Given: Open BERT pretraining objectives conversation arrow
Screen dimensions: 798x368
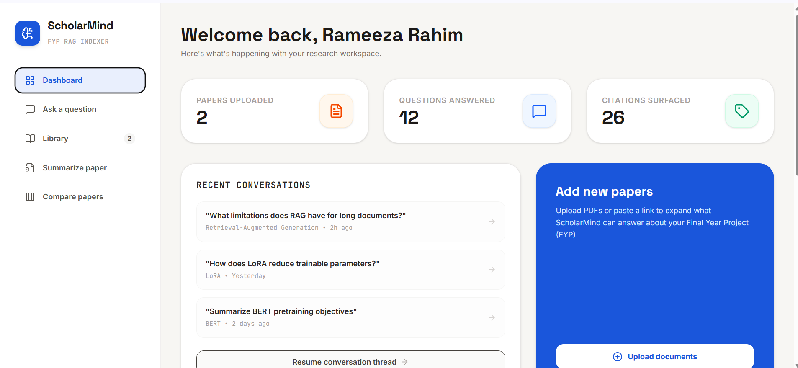Looking at the screenshot, I should tap(492, 318).
